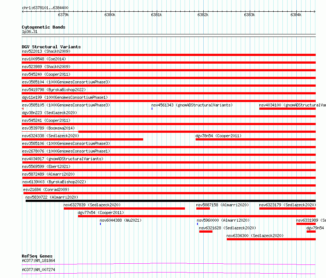The height and width of the screenshot is (278, 326).
Task: Select esv3585106 (1000GenomesConsortiumPhase3) label
Action: 66,143
